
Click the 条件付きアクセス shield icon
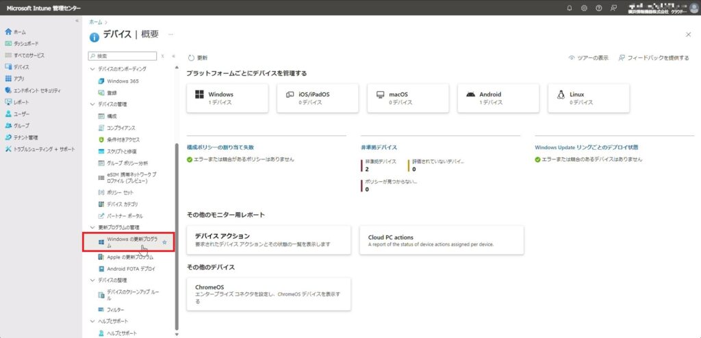pyautogui.click(x=101, y=140)
